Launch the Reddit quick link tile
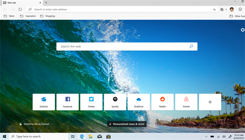This screenshot has width=245, height=140. coord(163,102)
